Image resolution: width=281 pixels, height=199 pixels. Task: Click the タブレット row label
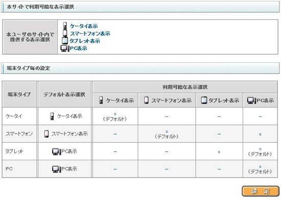tap(14, 152)
